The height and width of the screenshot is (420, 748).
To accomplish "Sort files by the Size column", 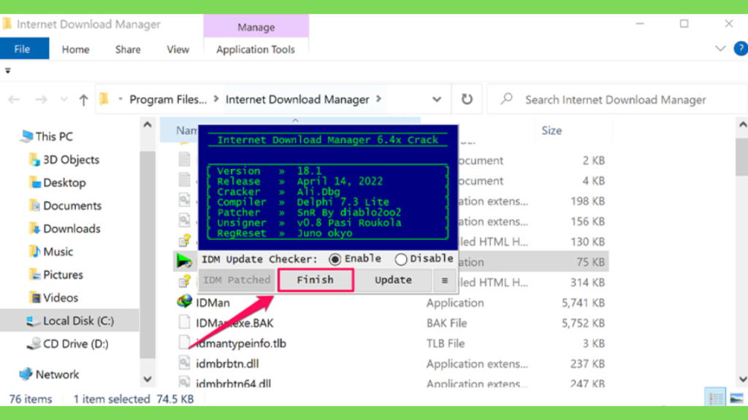I will [552, 131].
